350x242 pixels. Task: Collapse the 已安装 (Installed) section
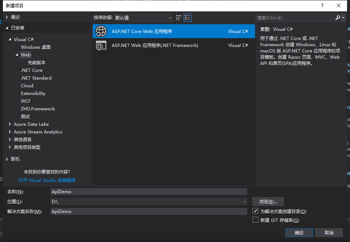click(7, 27)
